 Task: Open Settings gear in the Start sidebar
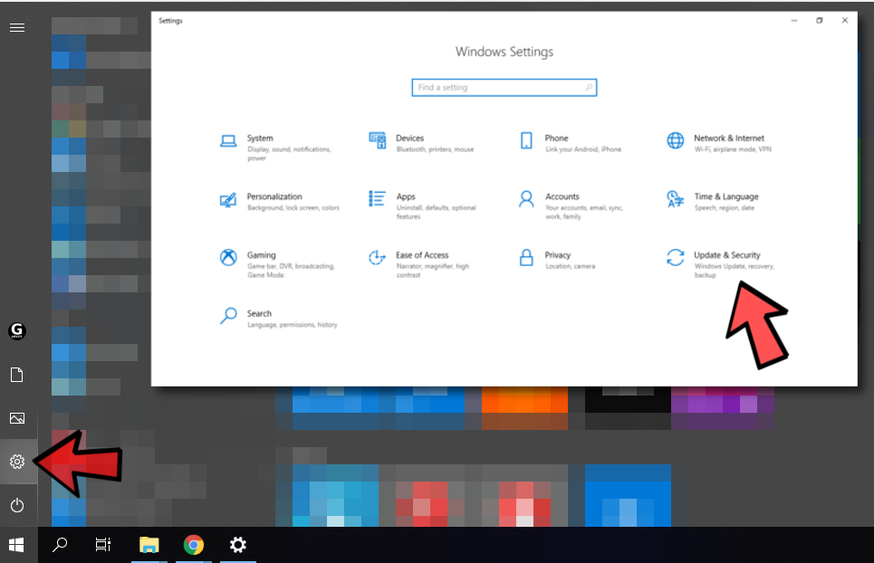tap(17, 462)
